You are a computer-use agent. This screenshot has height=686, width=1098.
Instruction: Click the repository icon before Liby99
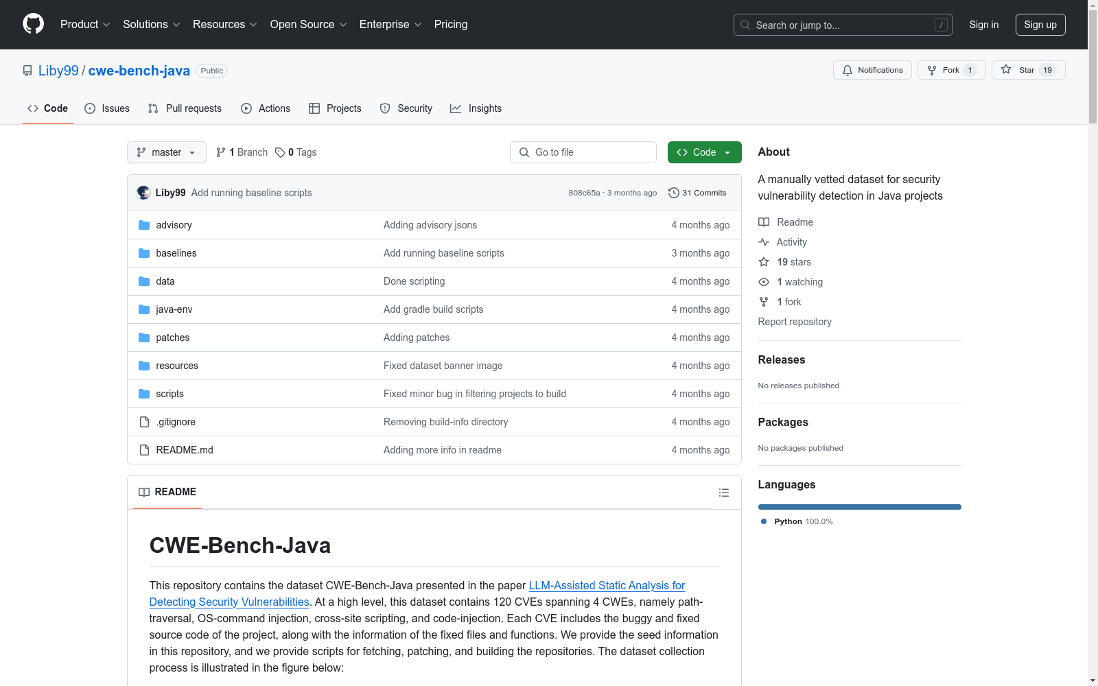tap(27, 71)
